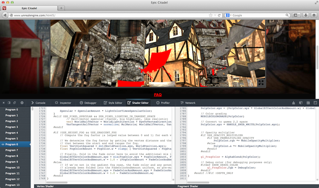This screenshot has height=188, width=319.
Task: Toggle Responsive Design Mode icon
Action: 315,103
